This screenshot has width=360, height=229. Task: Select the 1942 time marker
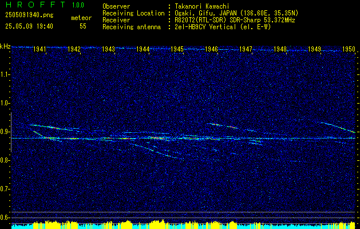[x=74, y=49]
